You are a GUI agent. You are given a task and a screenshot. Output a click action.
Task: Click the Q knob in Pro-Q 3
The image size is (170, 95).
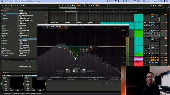(x=83, y=71)
